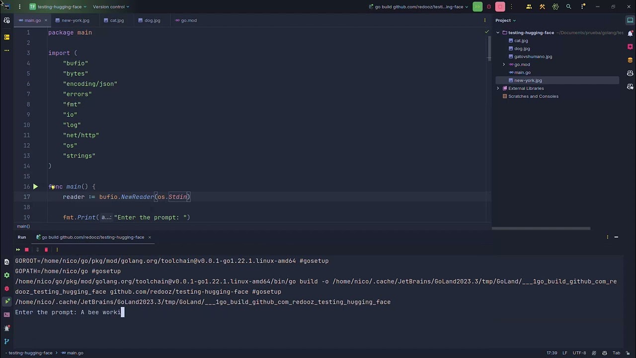
Task: Select cat.jpg in Project tree
Action: tap(521, 40)
